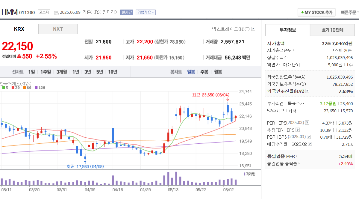Click the 거래량 legend marker in volume chart
Image resolution: width=359 pixels, height=199 pixels.
click(245, 174)
